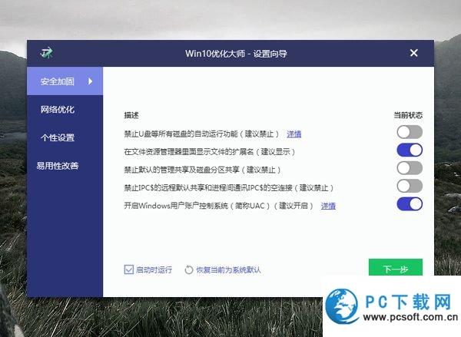Toggle 禁止IPC$远程默认共享 switch
This screenshot has width=461, height=337.
coord(410,186)
